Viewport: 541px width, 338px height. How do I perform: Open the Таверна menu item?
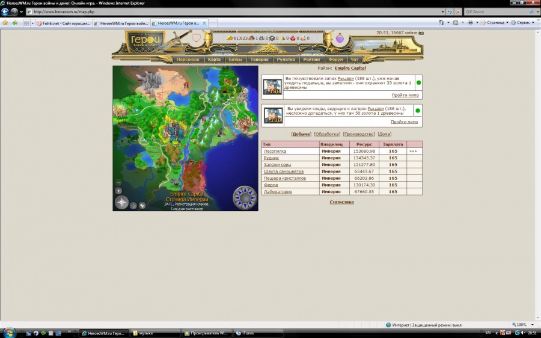tap(260, 60)
